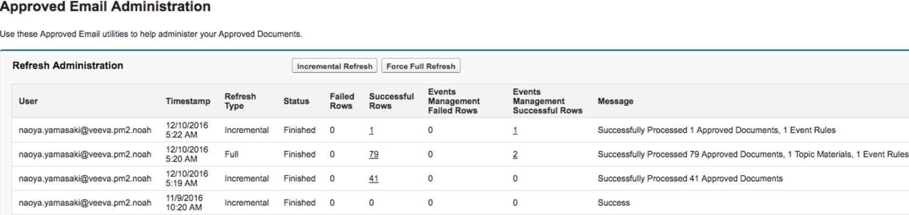Click the User column header
The image size is (909, 215).
(x=28, y=101)
